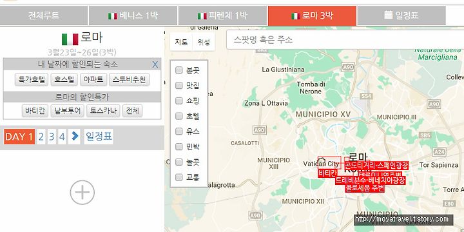Toggle the 교통 checkbox

pyautogui.click(x=179, y=177)
